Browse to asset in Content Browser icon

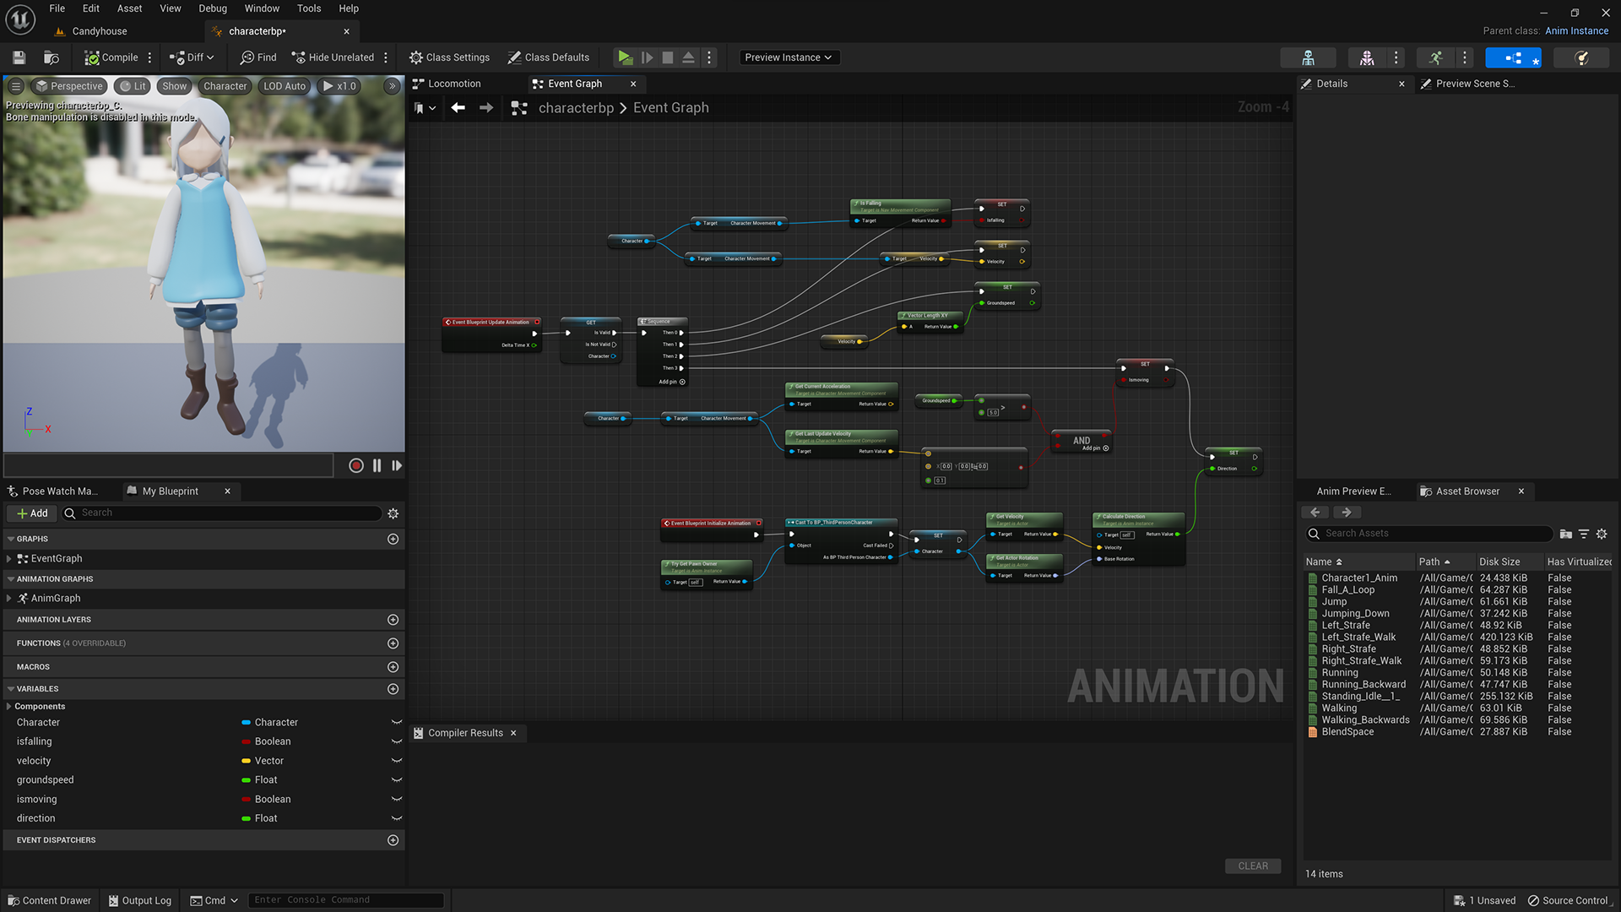pyautogui.click(x=52, y=57)
